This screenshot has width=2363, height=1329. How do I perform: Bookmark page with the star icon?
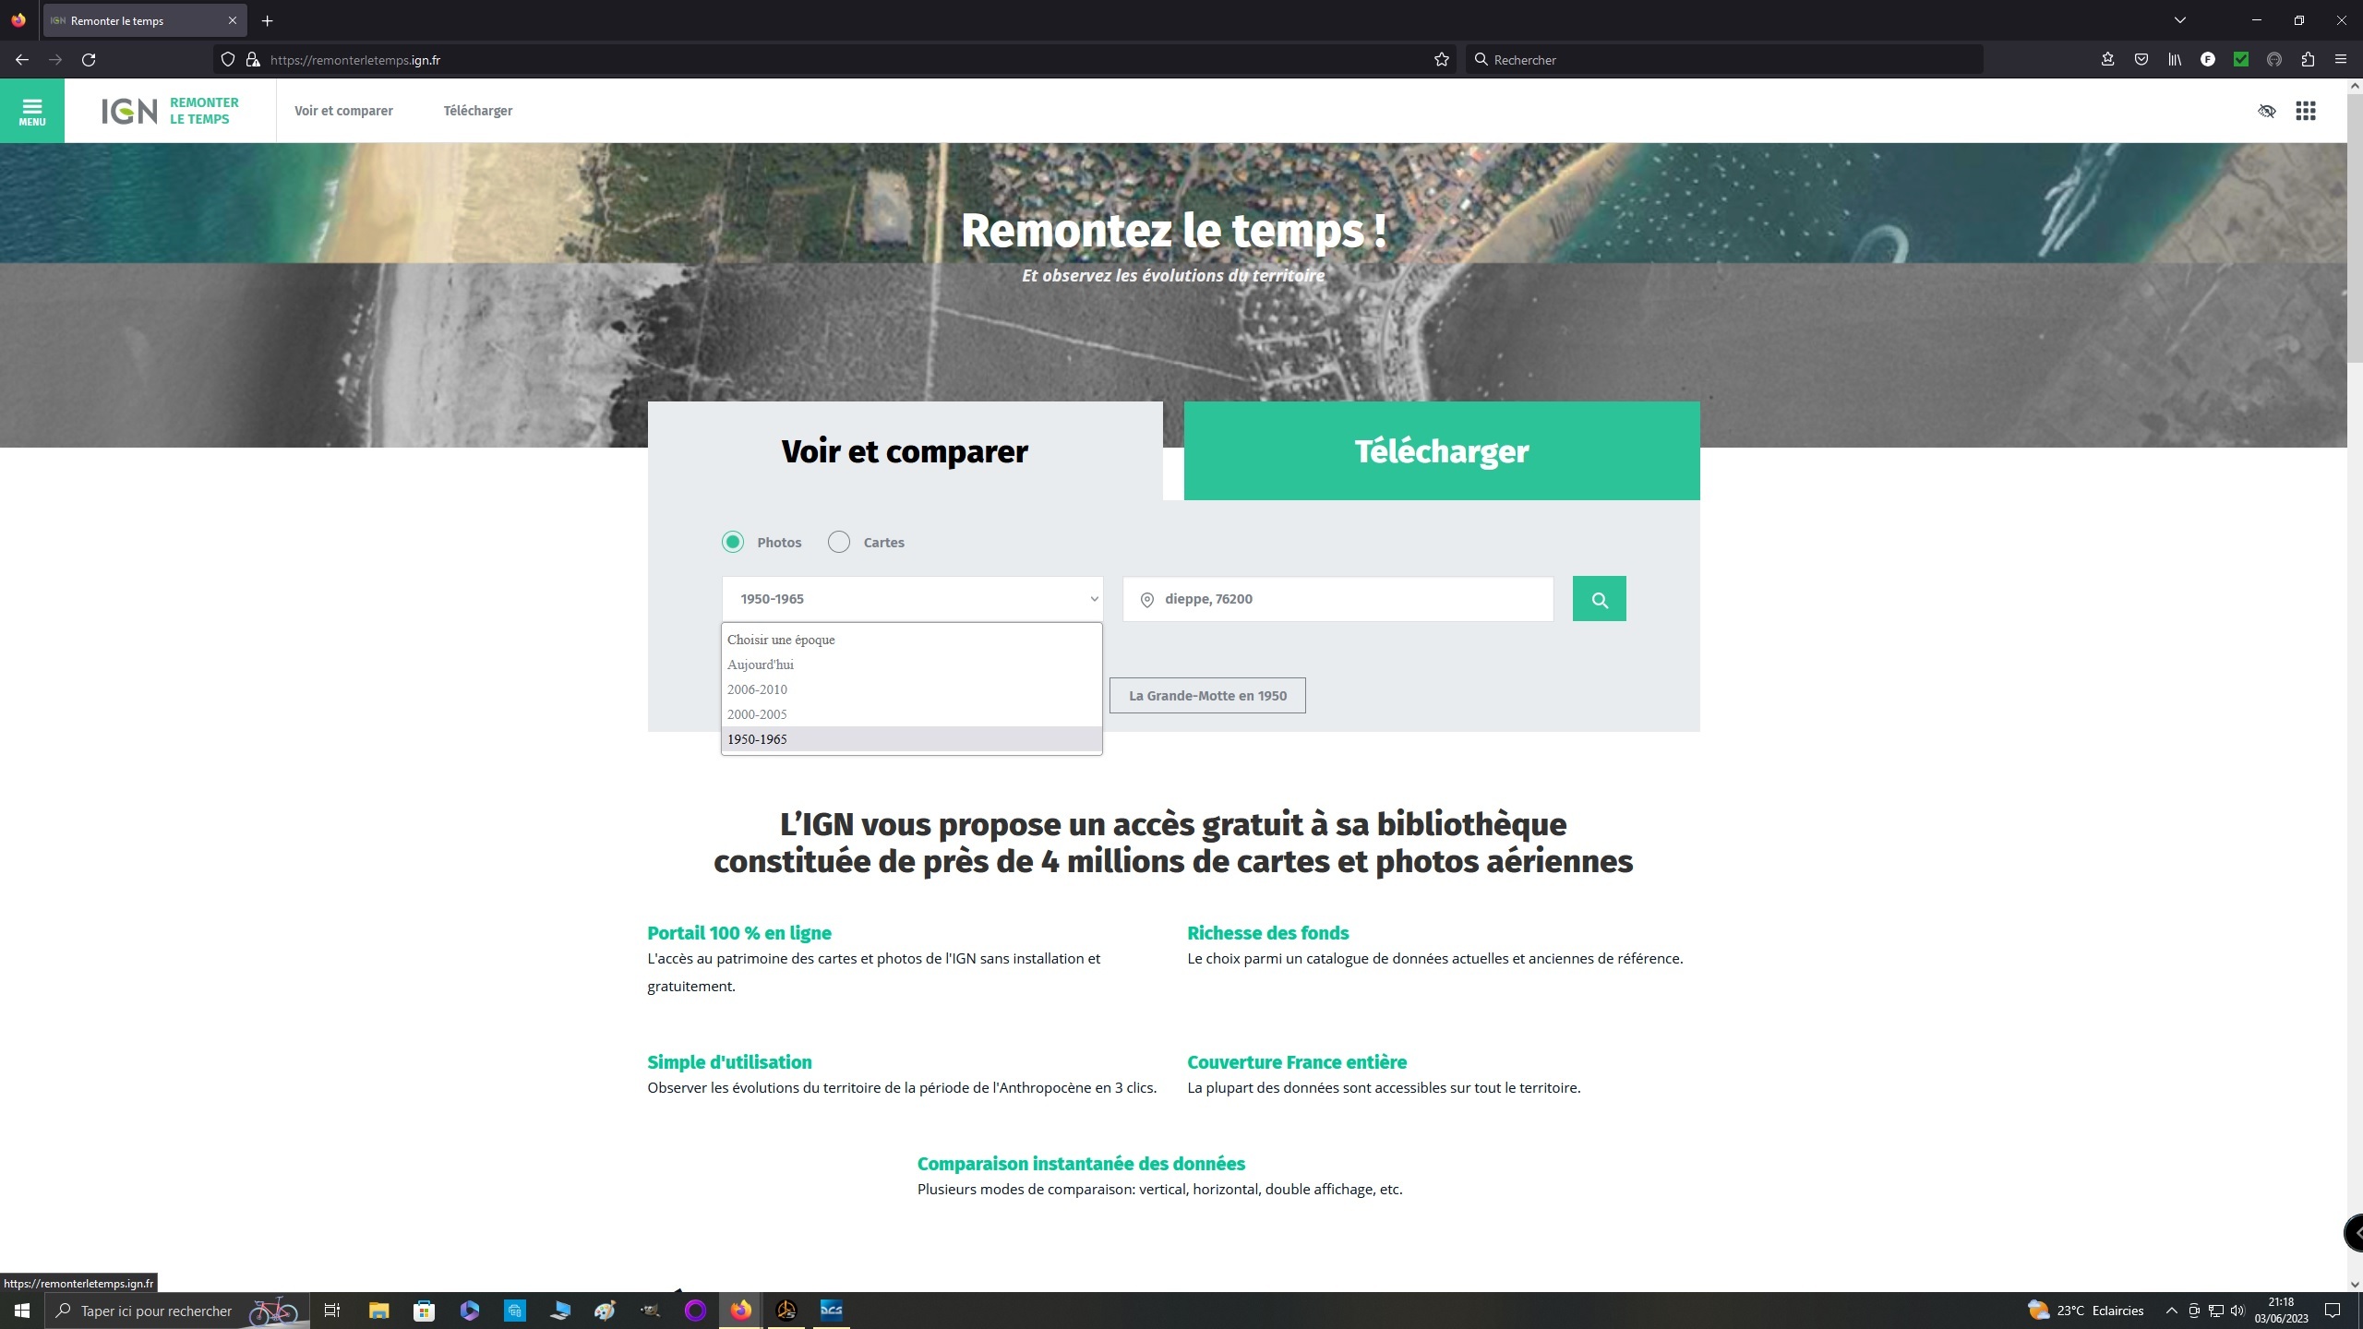pos(1441,60)
